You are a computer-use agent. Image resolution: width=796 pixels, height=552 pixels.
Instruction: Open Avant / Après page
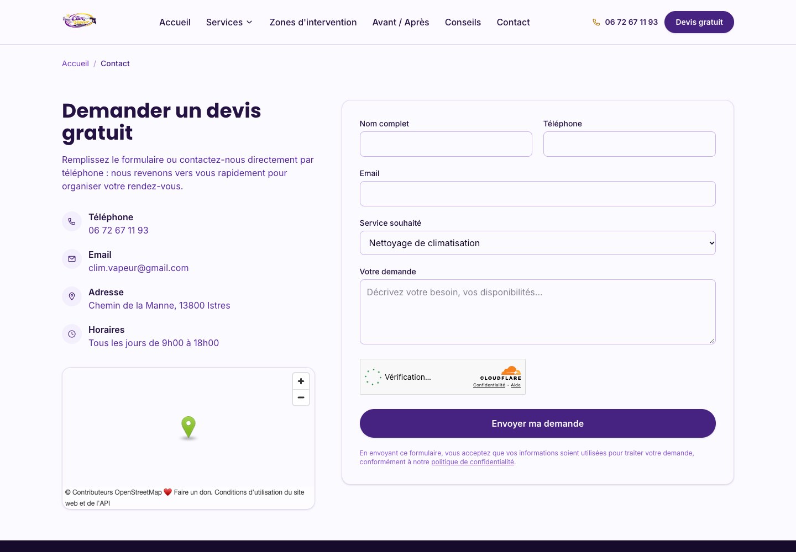(401, 22)
